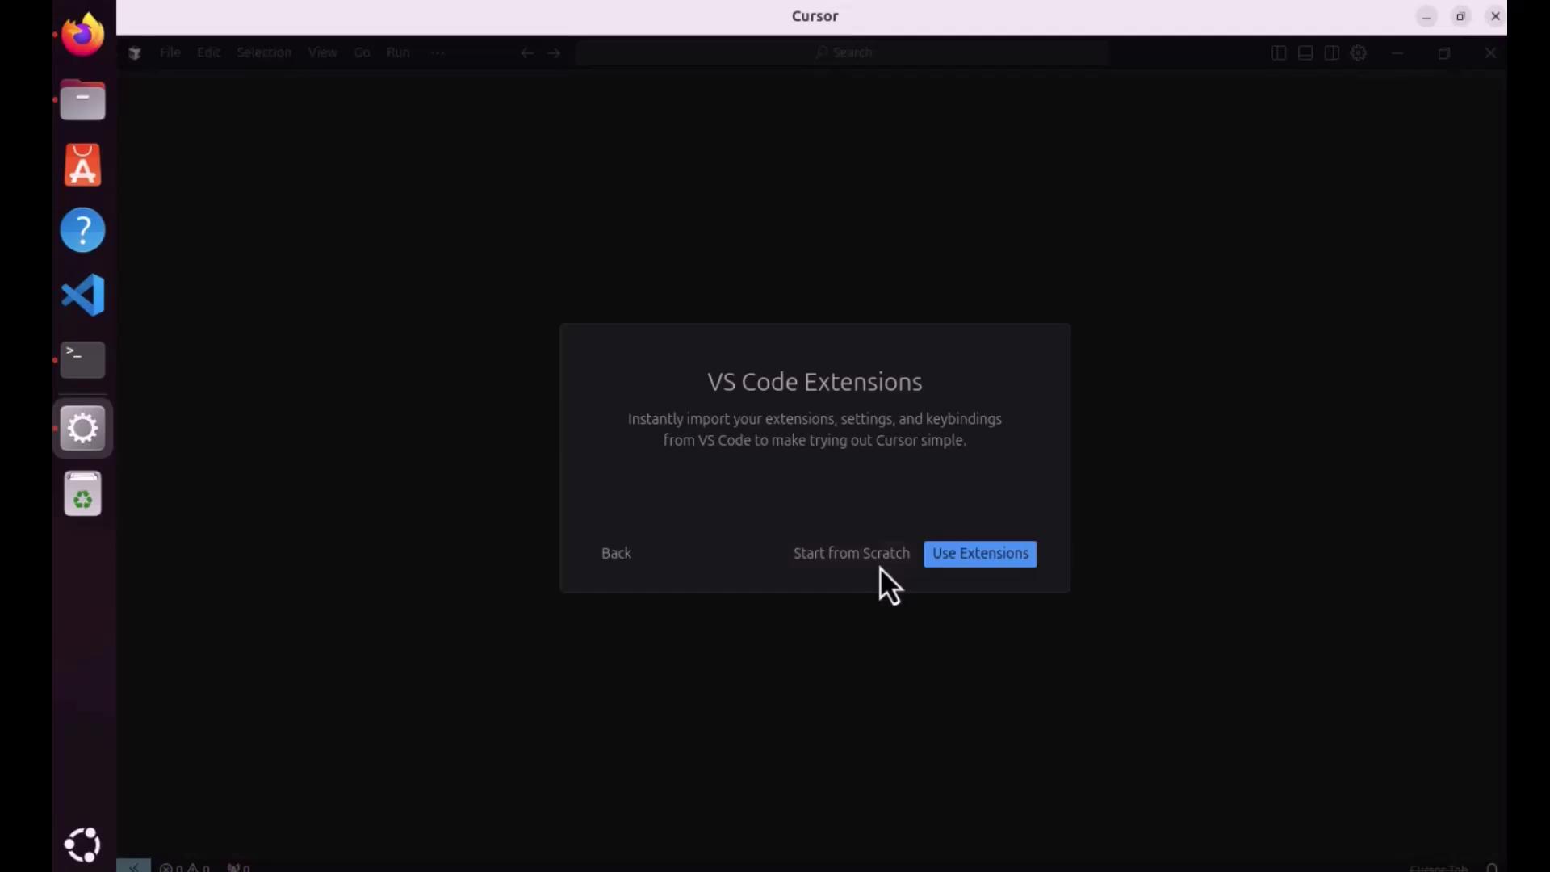This screenshot has width=1550, height=872.
Task: Click the navigate forward arrow
Action: pos(555,53)
